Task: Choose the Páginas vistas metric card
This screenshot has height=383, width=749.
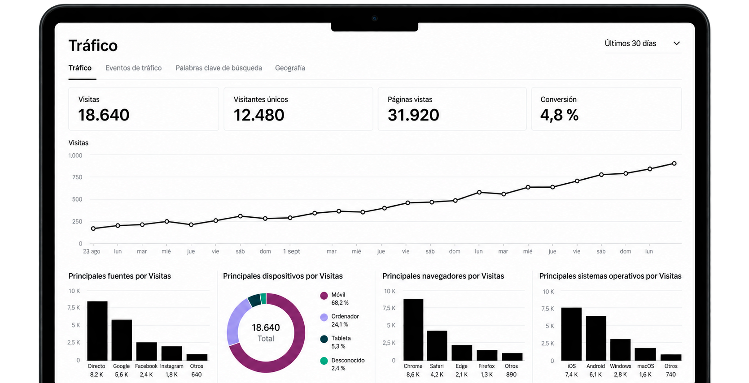Action: [x=452, y=109]
